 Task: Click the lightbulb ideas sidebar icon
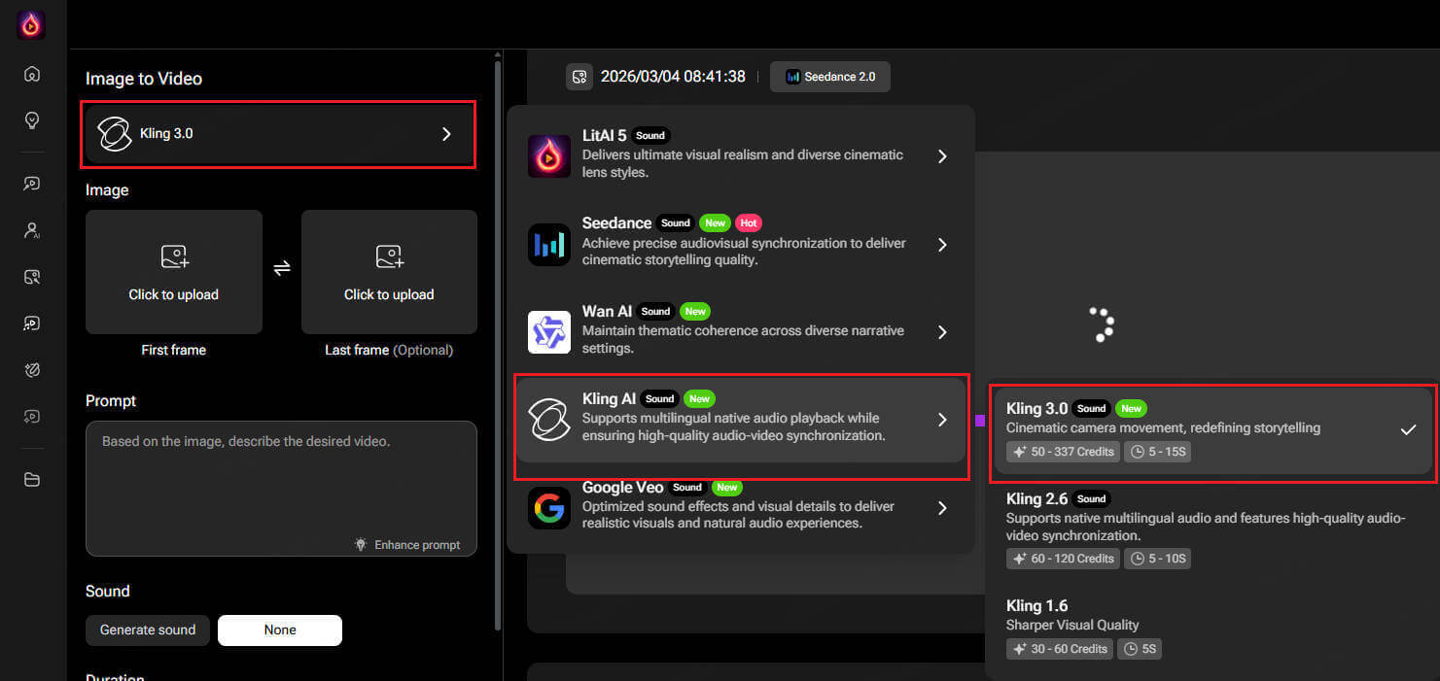click(x=32, y=119)
